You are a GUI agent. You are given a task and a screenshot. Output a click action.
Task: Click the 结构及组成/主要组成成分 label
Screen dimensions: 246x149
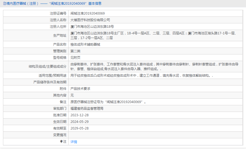point(47,67)
